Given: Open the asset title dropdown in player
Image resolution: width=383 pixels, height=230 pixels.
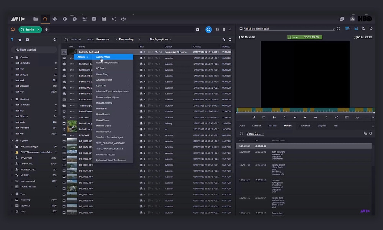Looking at the screenshot, I should pyautogui.click(x=334, y=29).
